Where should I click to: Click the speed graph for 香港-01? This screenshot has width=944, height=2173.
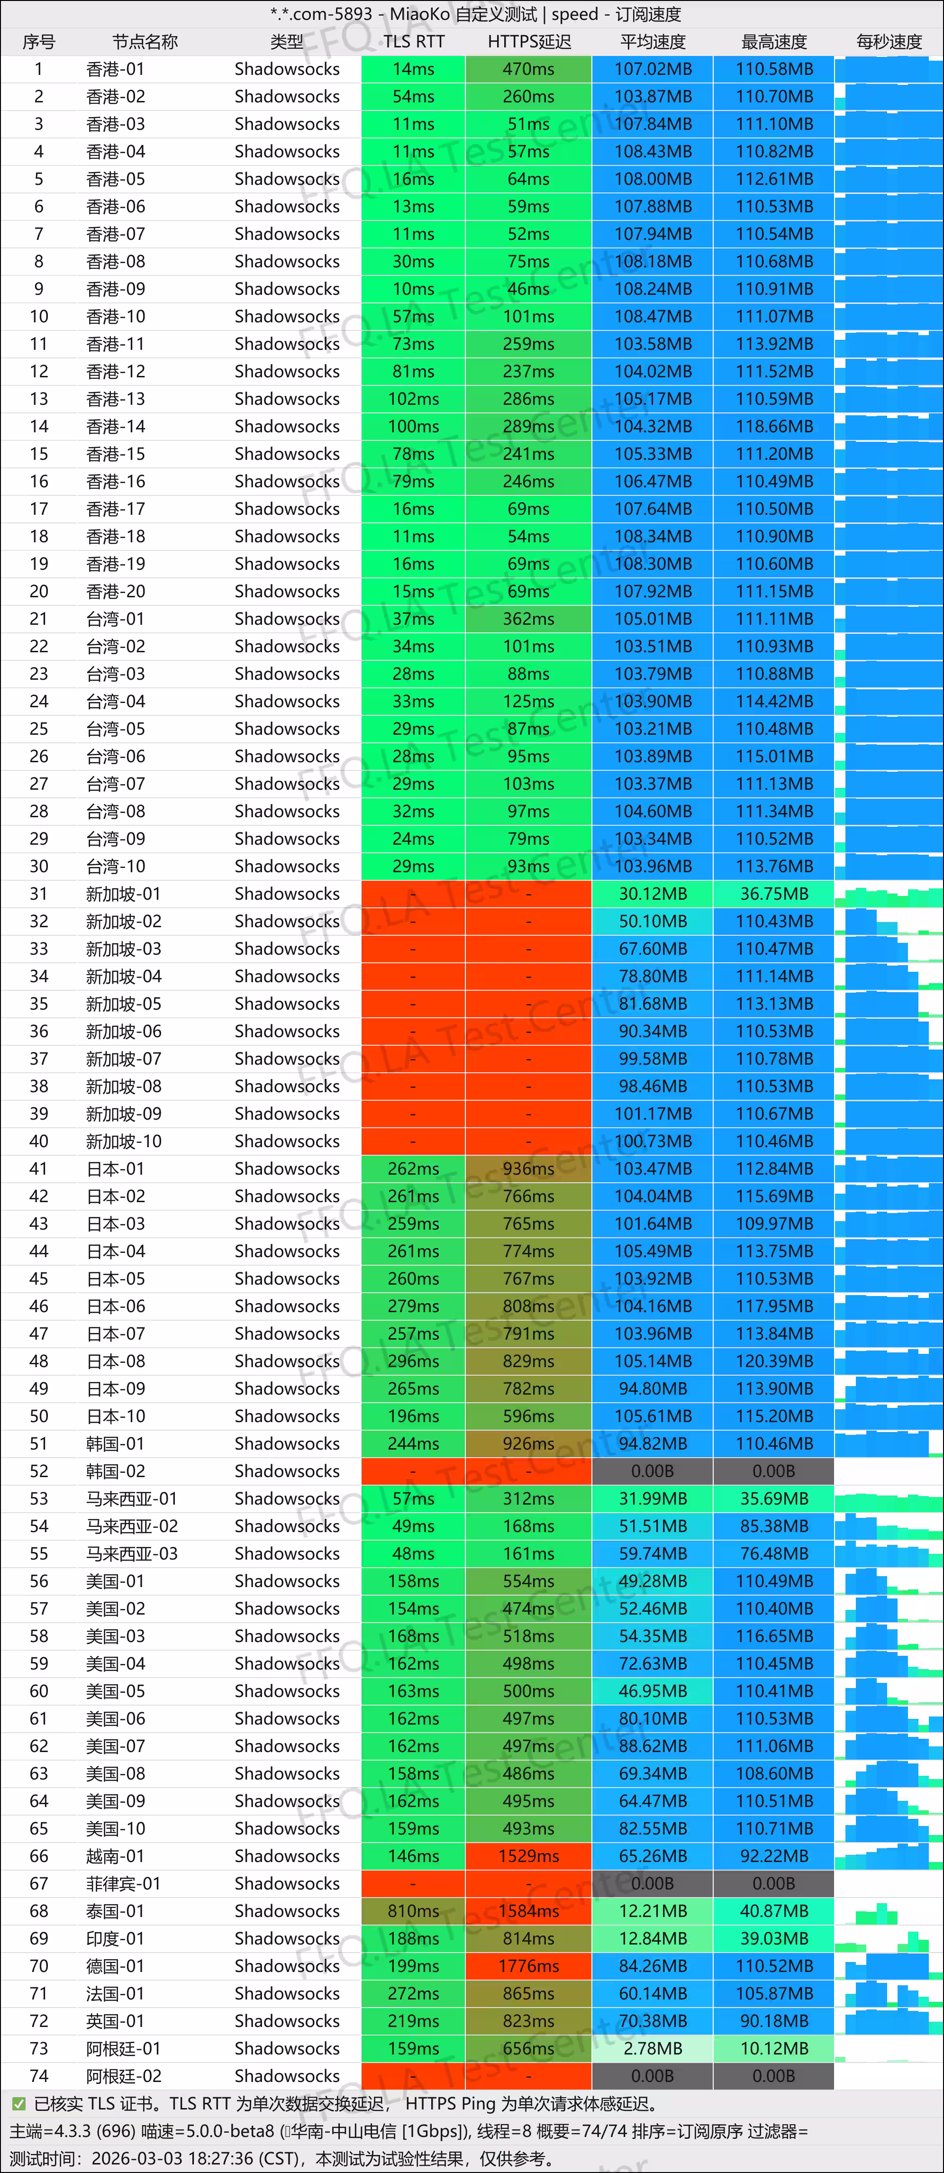click(889, 69)
